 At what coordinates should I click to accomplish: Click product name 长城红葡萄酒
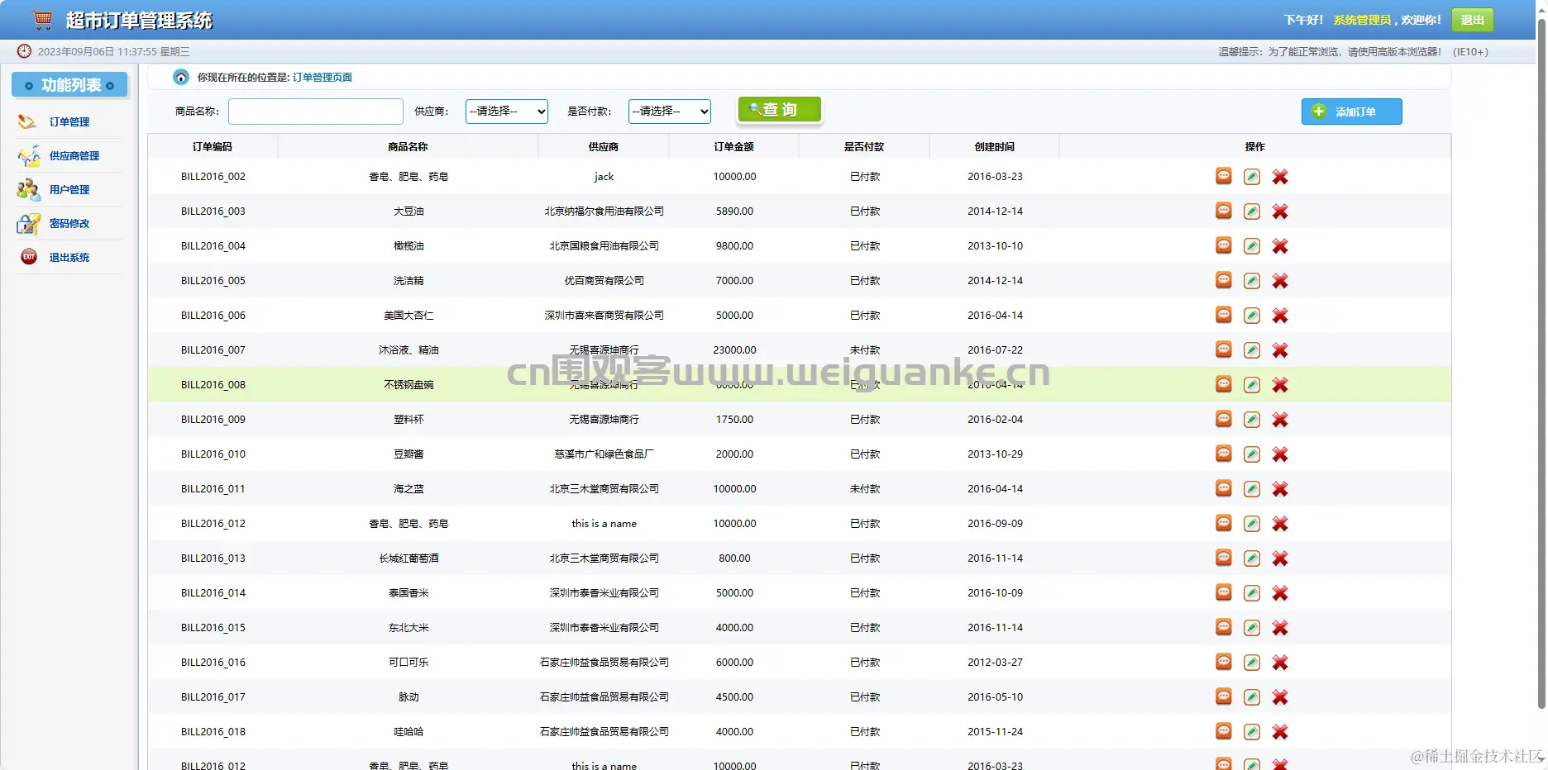[408, 558]
